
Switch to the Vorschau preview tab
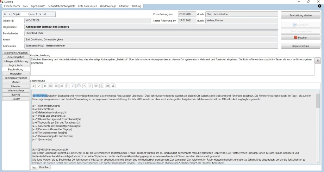pos(44,168)
